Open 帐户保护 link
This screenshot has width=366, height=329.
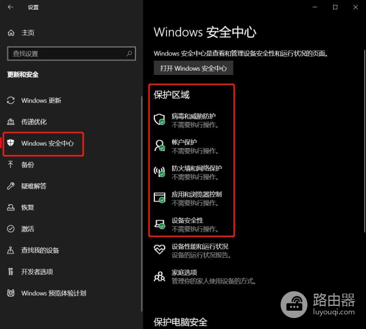pos(184,142)
